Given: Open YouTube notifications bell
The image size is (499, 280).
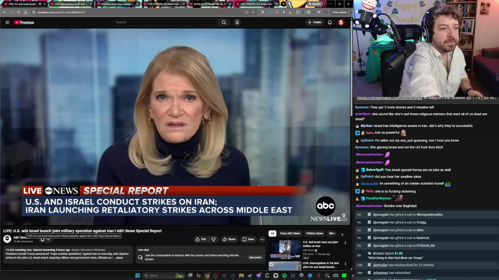Looking at the screenshot, I should click(x=330, y=22).
